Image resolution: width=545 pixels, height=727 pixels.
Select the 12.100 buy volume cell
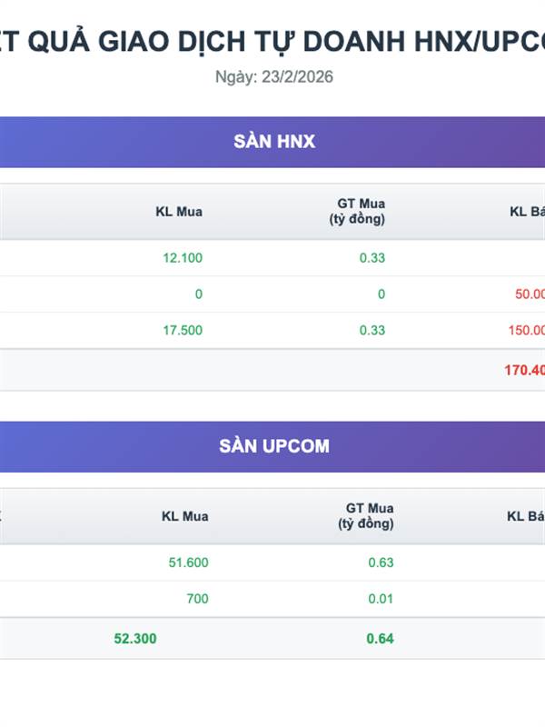click(183, 258)
